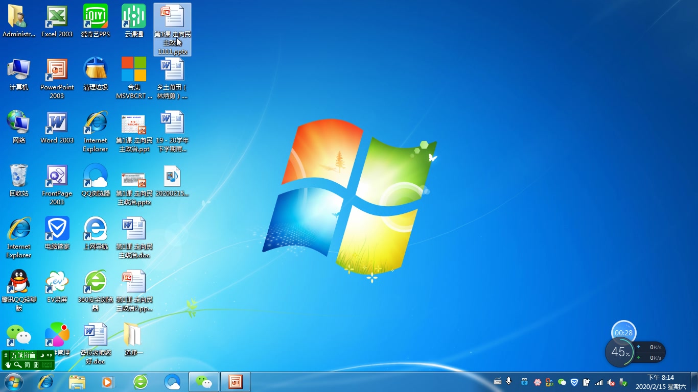Screen dimensions: 698x392
Task: Toggle 简 simplified Chinese mode
Action: coord(27,364)
